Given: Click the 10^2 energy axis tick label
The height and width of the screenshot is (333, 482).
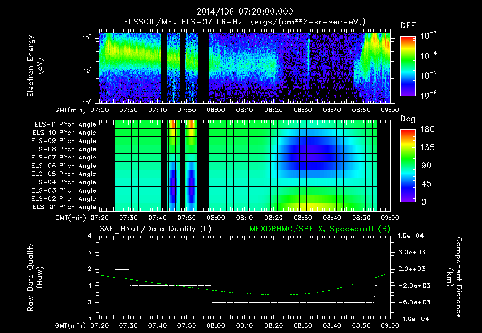Looking at the screenshot, I should tap(87, 38).
